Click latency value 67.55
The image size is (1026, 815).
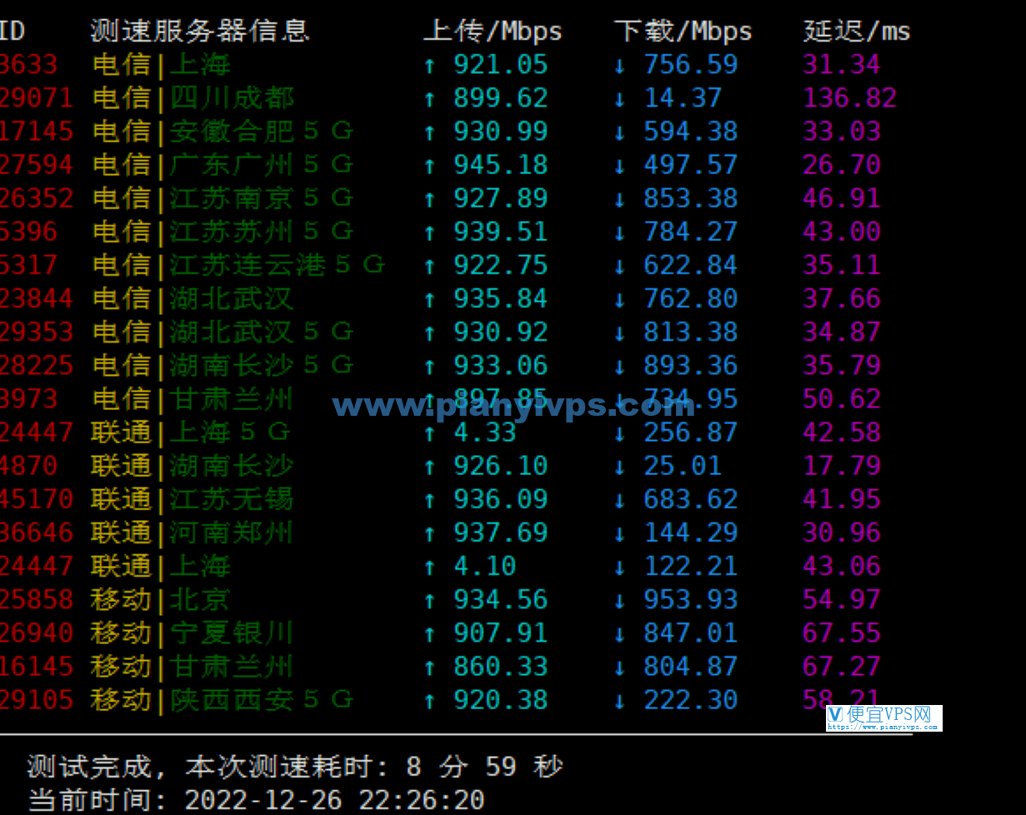tap(842, 632)
